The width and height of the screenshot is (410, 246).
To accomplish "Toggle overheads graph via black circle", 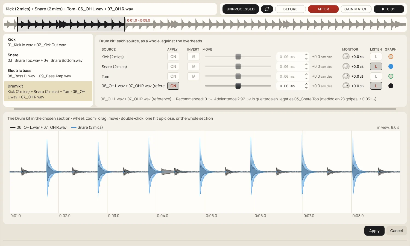I will pos(391,86).
